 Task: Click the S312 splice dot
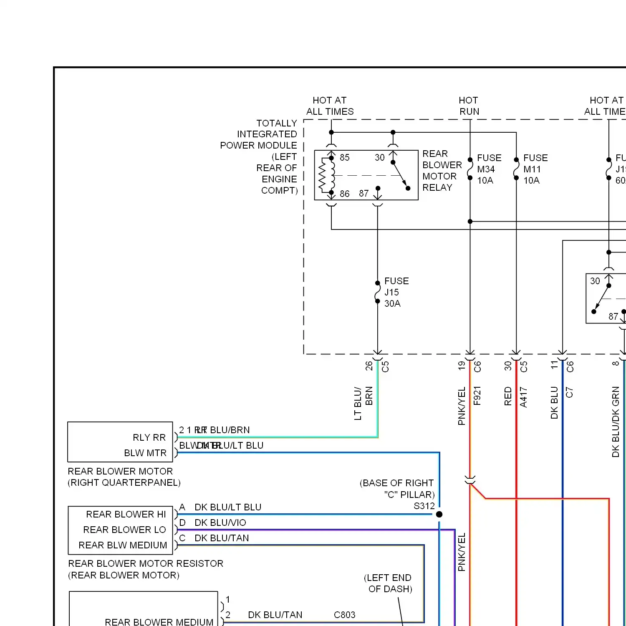coord(439,515)
